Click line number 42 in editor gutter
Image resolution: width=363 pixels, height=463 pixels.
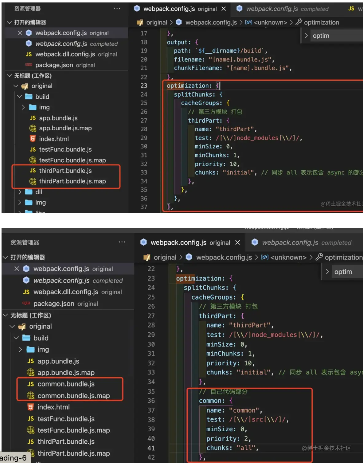tap(151, 457)
